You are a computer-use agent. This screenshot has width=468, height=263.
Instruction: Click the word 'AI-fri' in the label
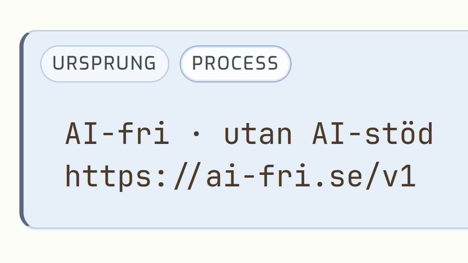click(117, 134)
